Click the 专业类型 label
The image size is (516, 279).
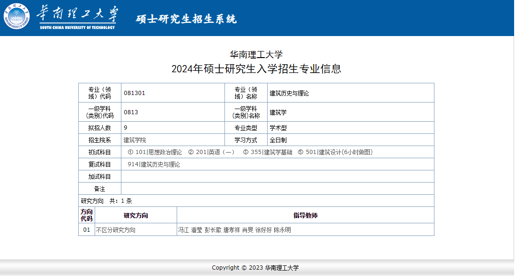pos(246,128)
